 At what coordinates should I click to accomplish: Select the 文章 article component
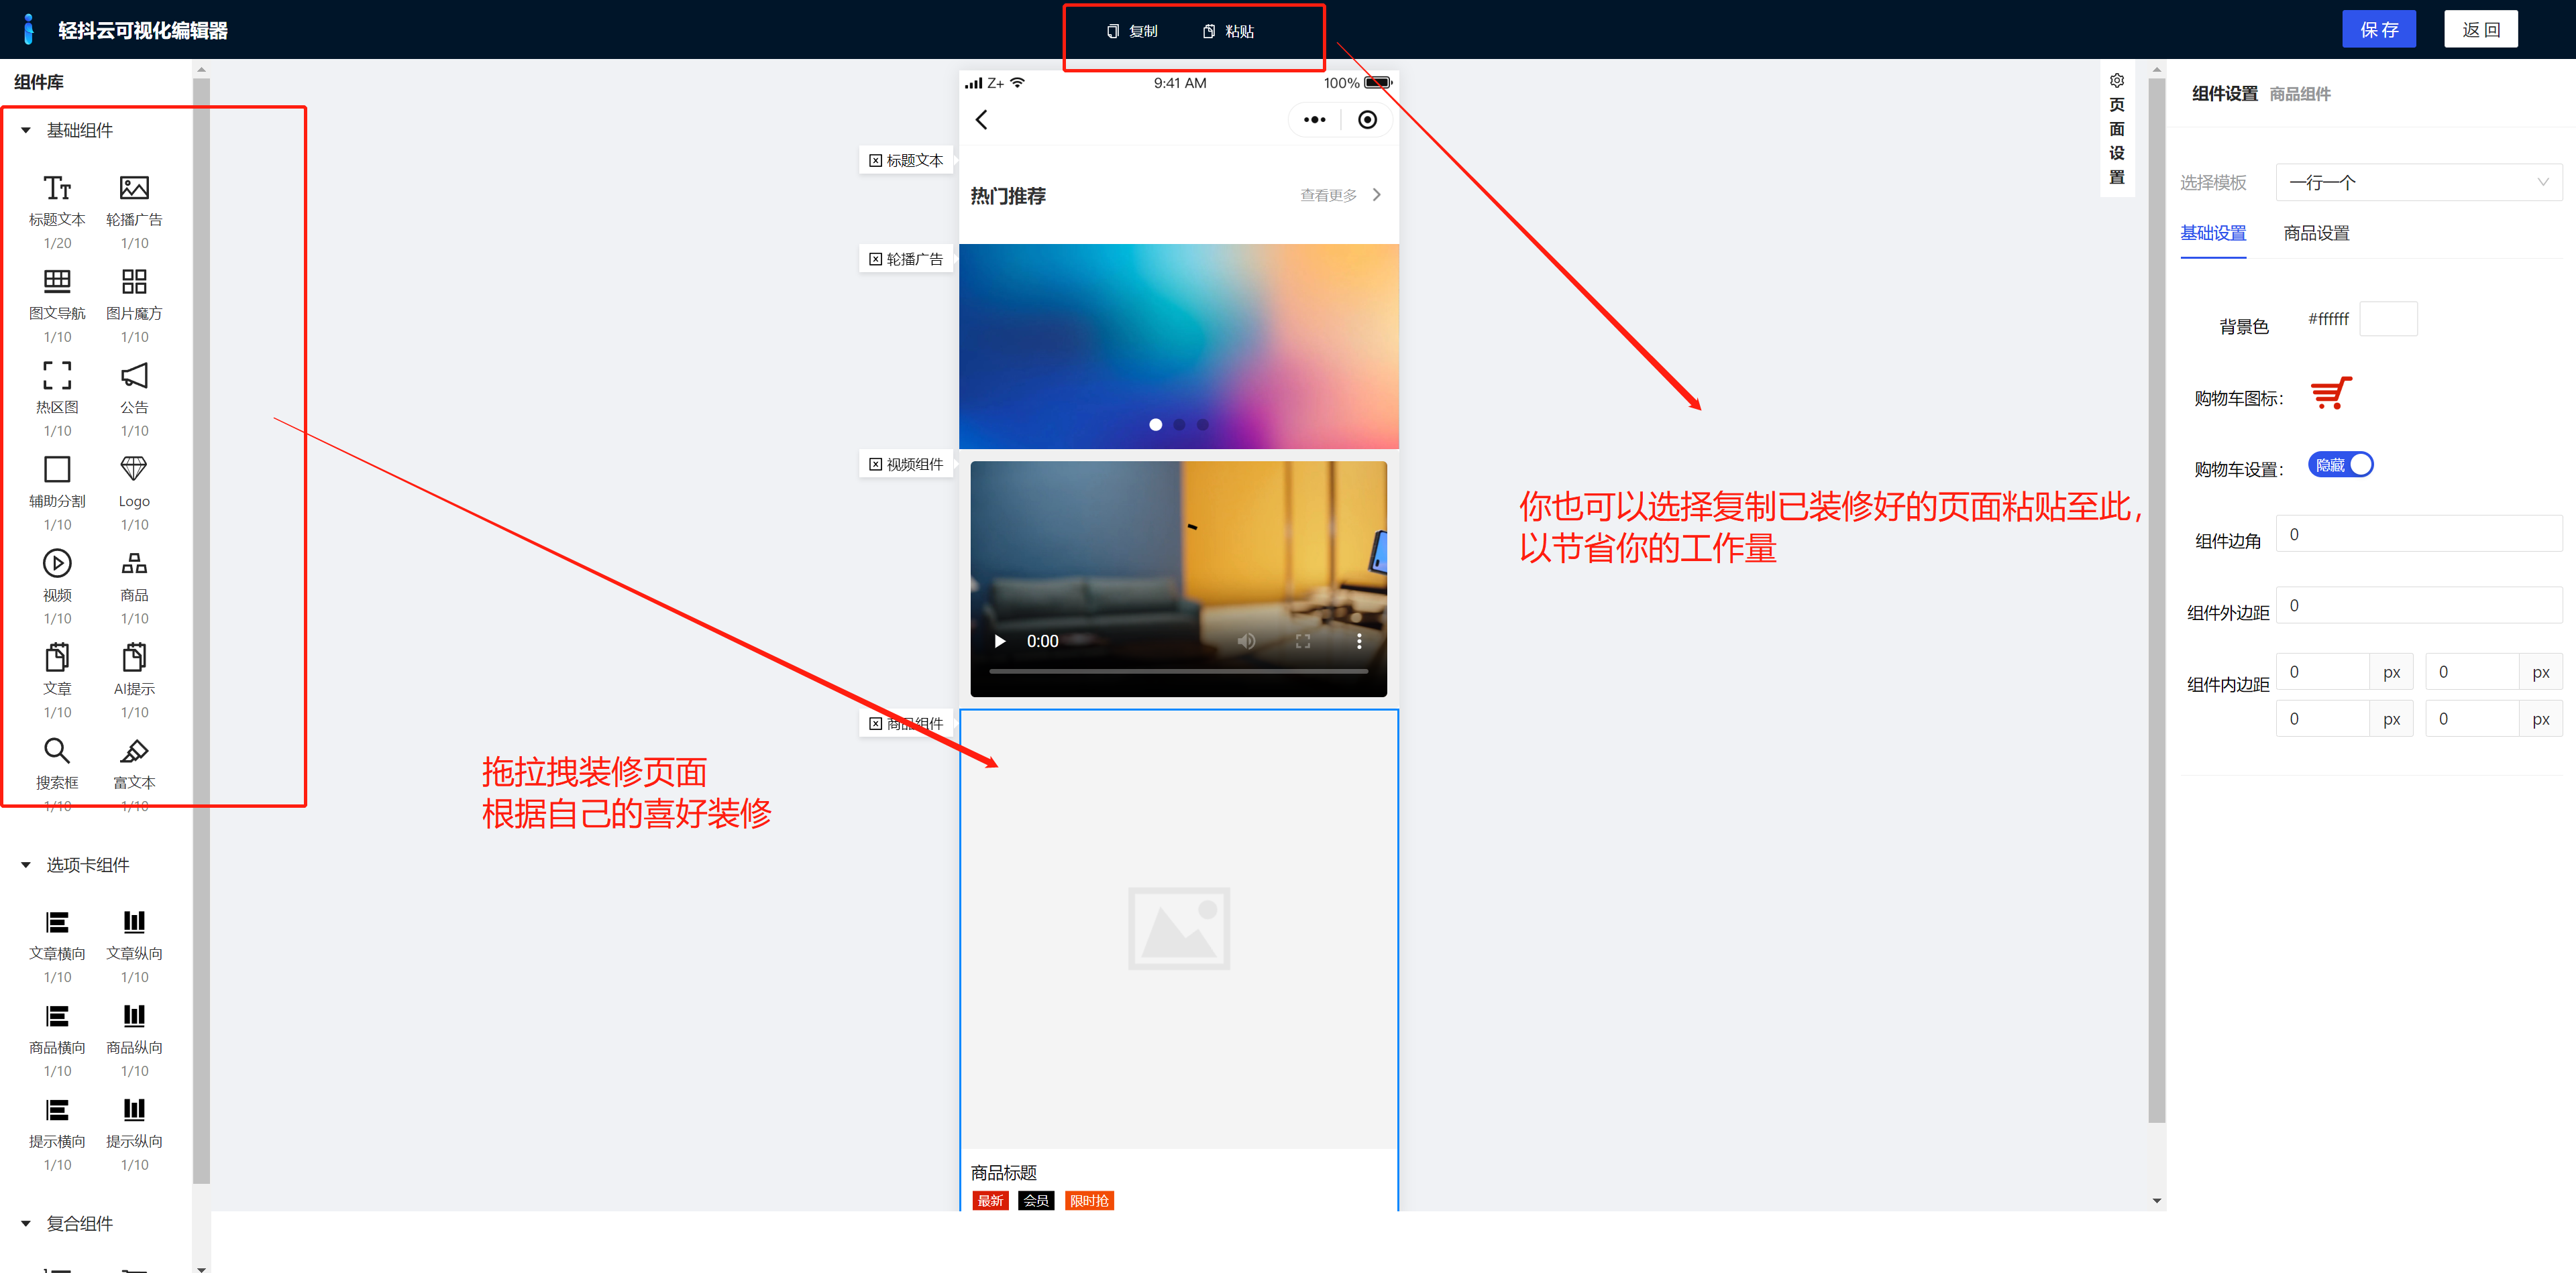(x=57, y=680)
